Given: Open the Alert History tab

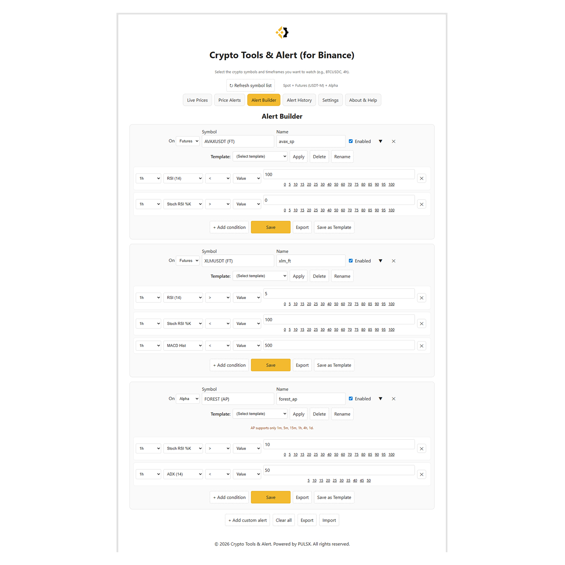Looking at the screenshot, I should coord(299,100).
